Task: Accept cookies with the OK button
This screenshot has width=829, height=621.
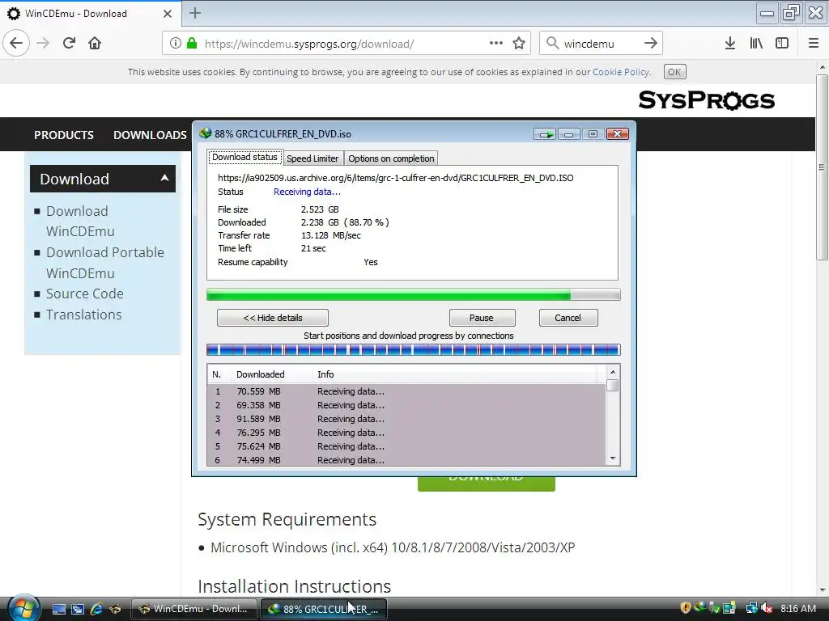Action: [x=674, y=72]
